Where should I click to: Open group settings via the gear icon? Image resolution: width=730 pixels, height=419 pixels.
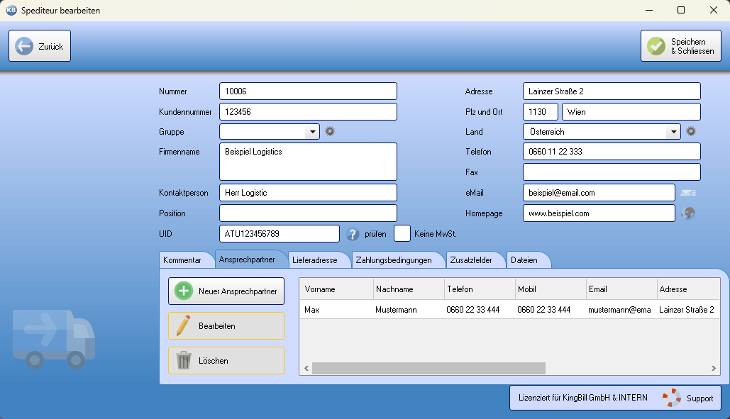[329, 131]
